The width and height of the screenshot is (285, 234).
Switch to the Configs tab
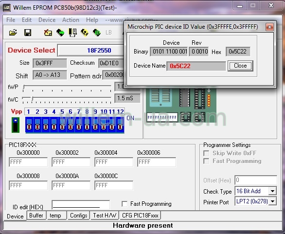[79, 216]
